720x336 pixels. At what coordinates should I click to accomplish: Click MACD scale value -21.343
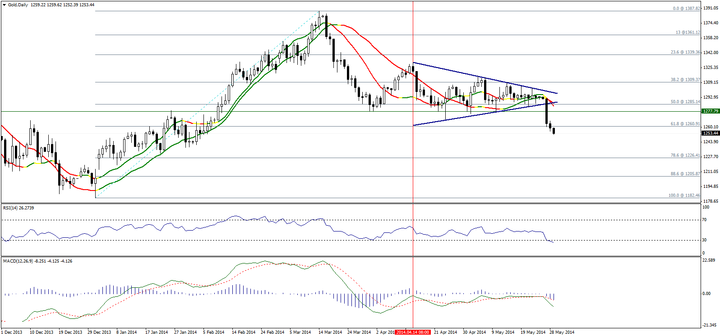pyautogui.click(x=710, y=325)
